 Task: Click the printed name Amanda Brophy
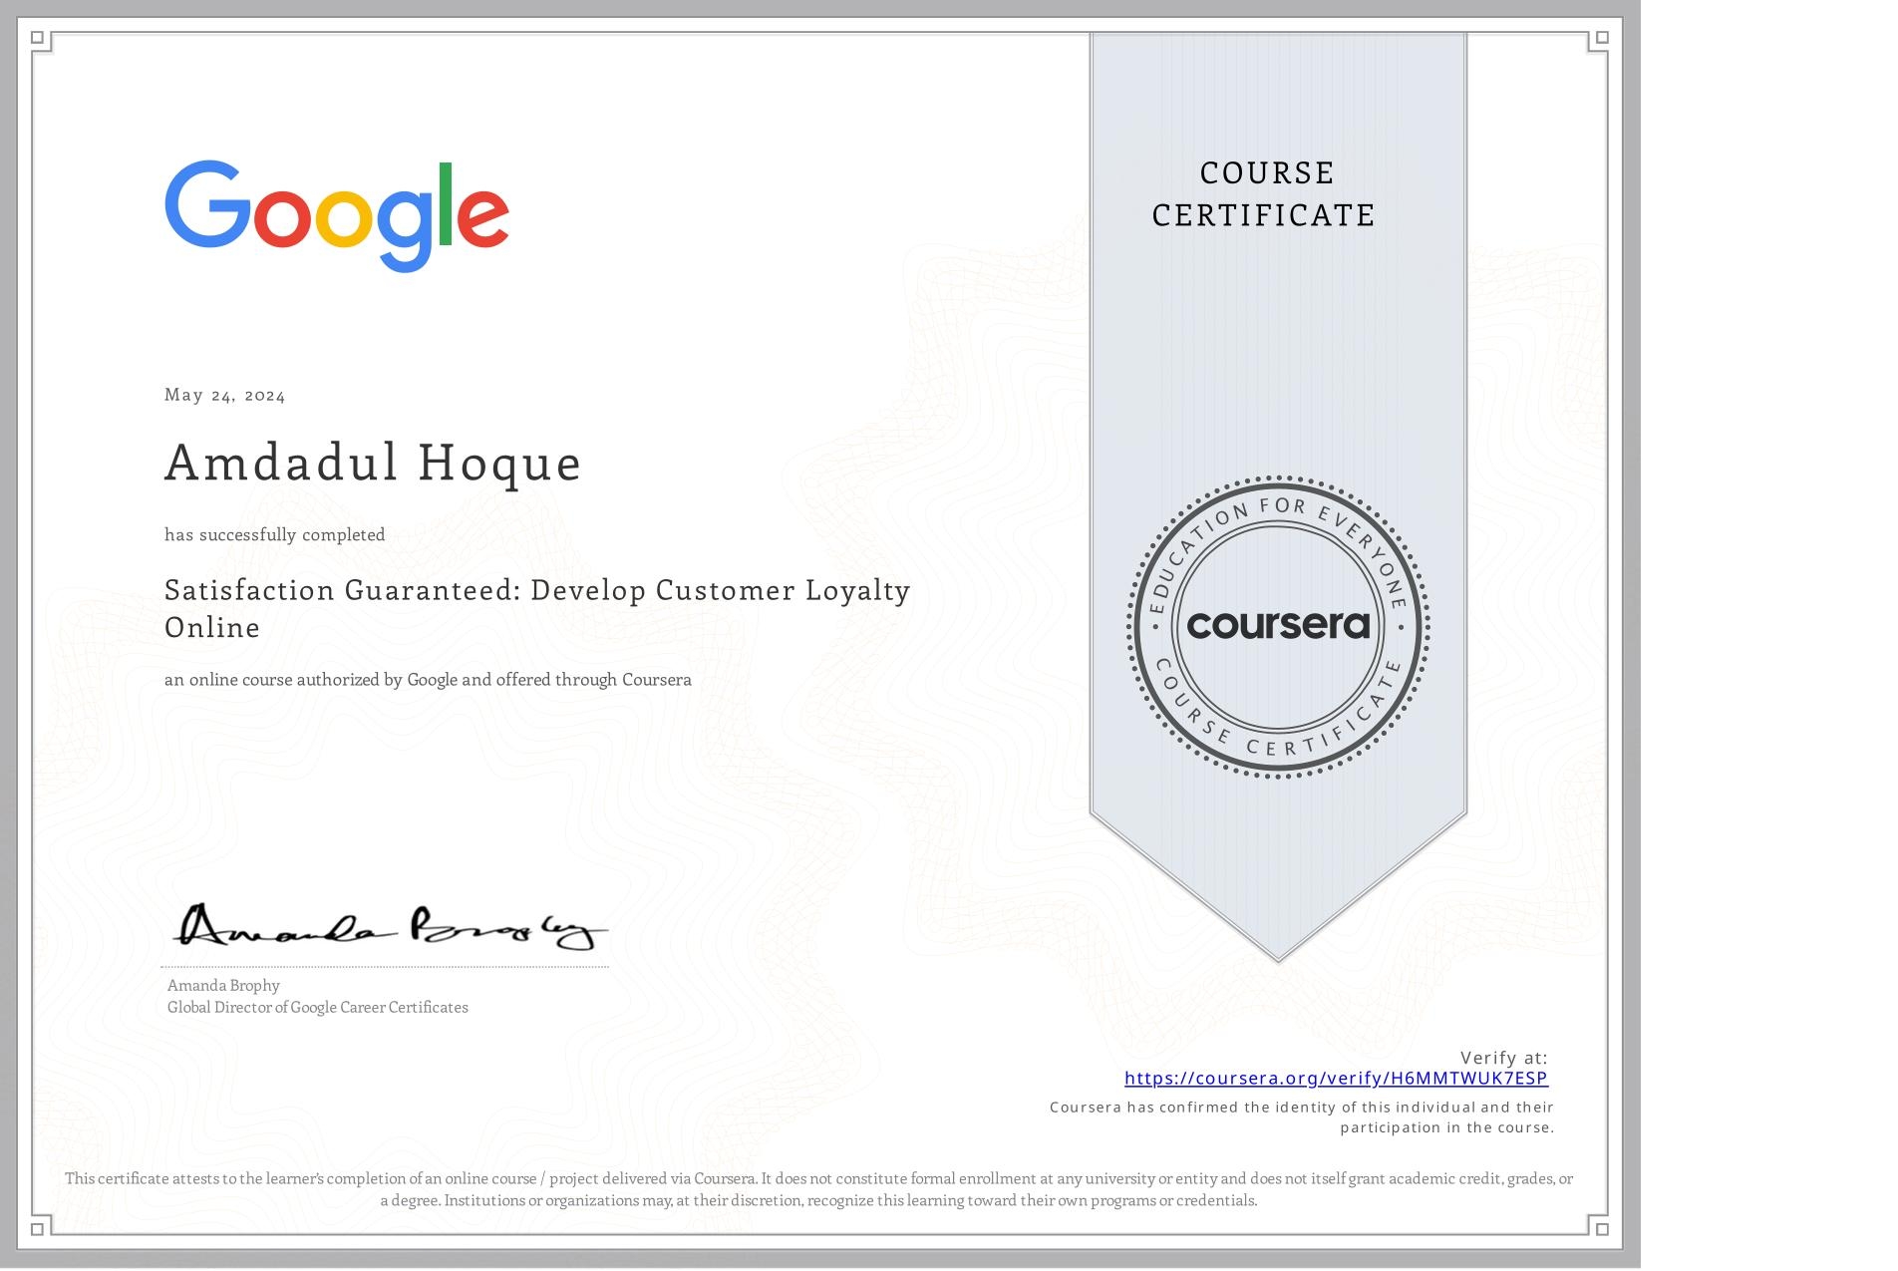(223, 985)
